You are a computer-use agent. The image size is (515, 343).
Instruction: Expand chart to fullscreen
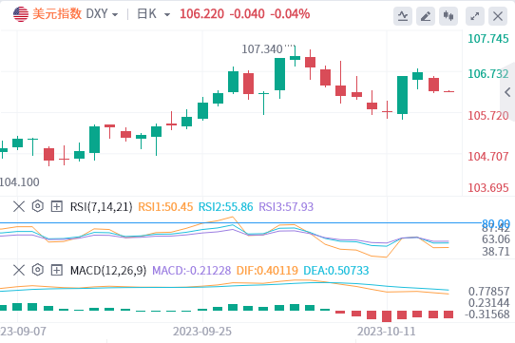(x=474, y=16)
